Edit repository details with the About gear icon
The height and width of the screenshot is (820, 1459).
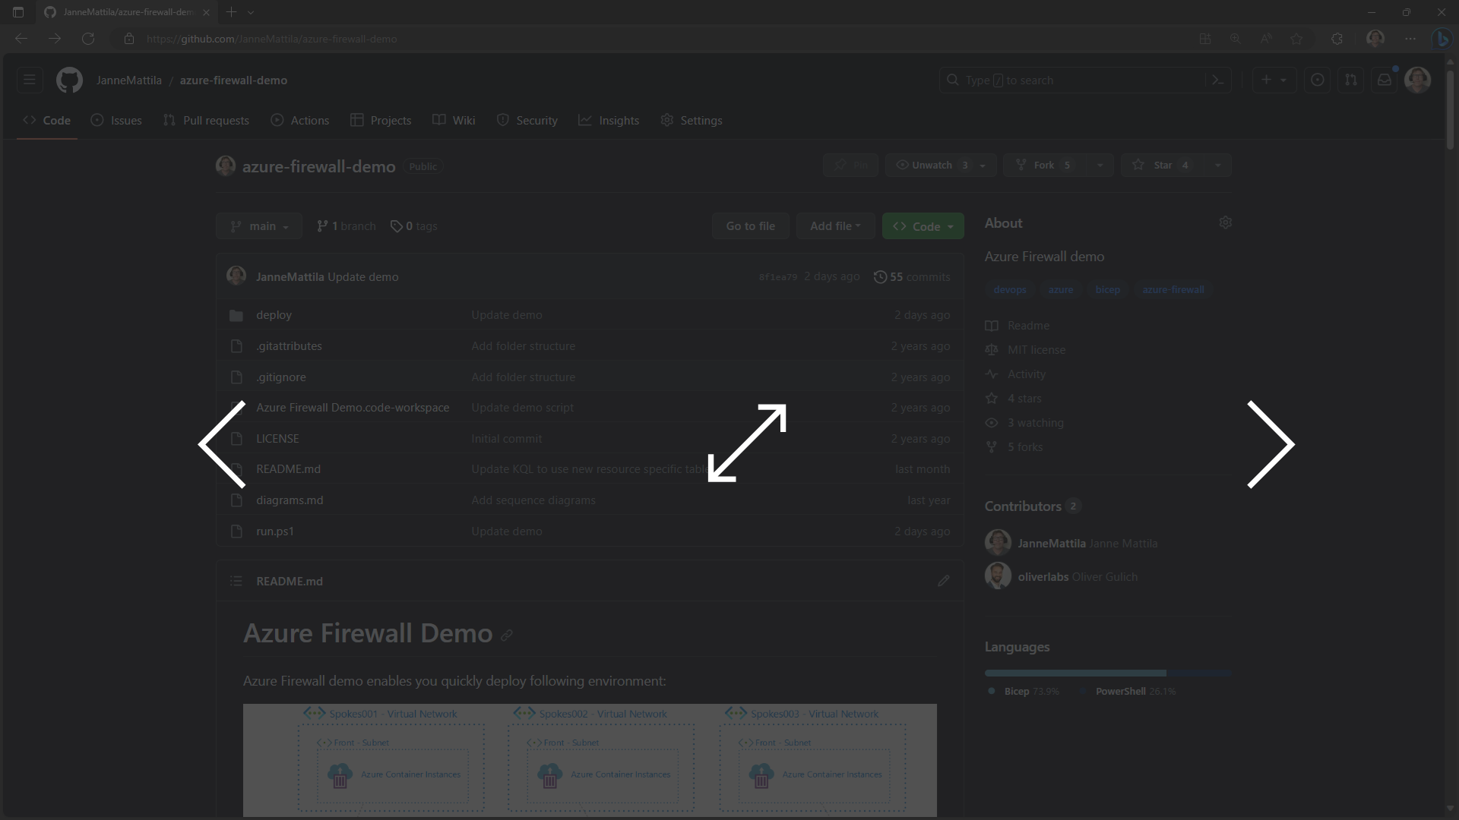point(1225,222)
